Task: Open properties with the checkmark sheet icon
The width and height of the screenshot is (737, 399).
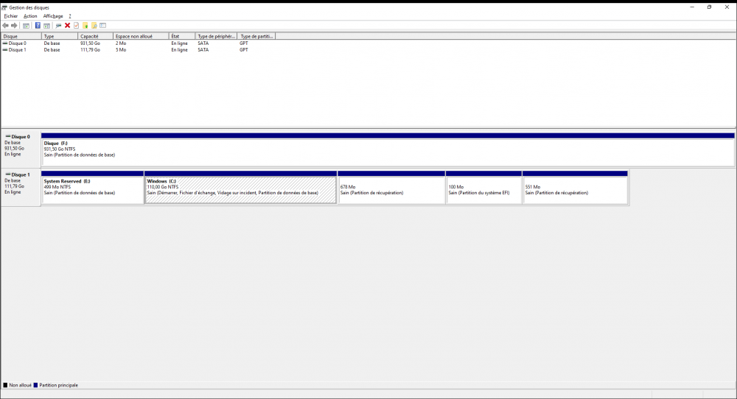Action: [76, 26]
